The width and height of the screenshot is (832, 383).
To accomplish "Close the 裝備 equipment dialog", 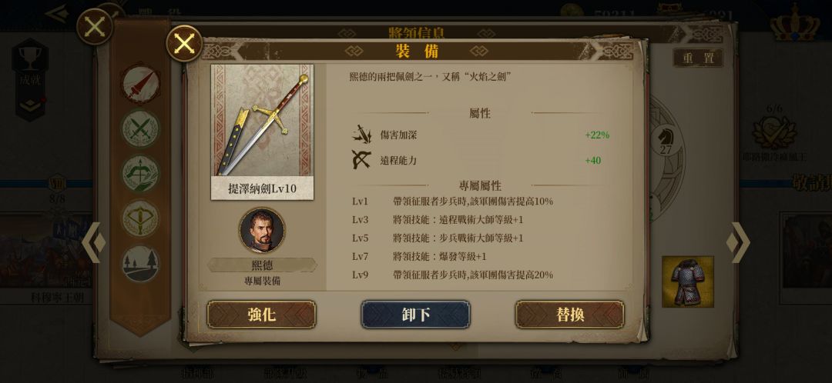I will [184, 43].
